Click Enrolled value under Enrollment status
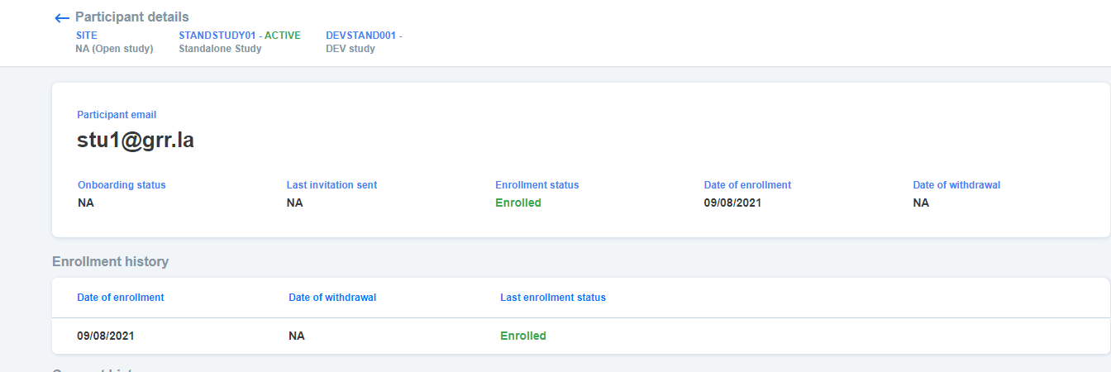 518,203
